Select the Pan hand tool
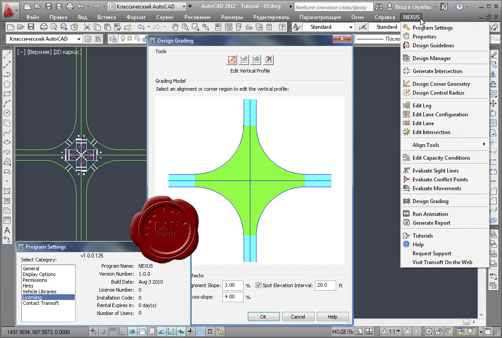The height and width of the screenshot is (338, 502). pos(175,27)
